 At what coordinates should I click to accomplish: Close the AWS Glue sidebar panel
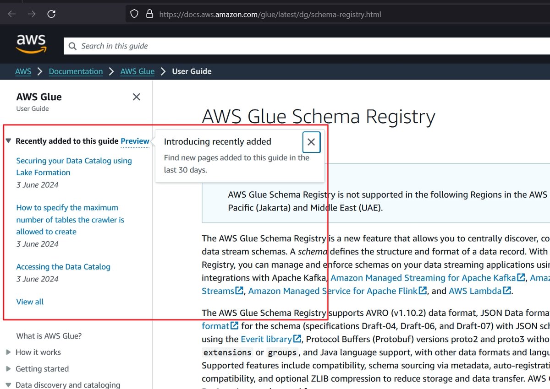coord(136,97)
